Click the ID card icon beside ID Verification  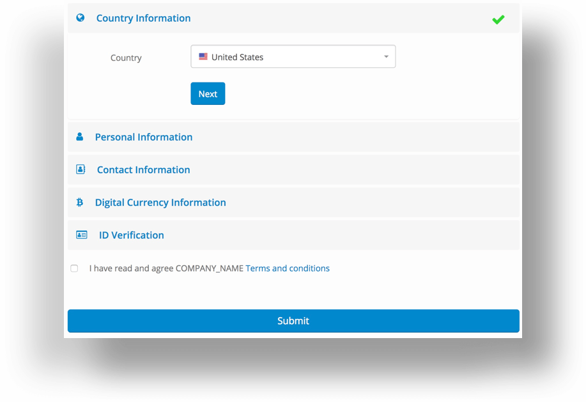(81, 235)
